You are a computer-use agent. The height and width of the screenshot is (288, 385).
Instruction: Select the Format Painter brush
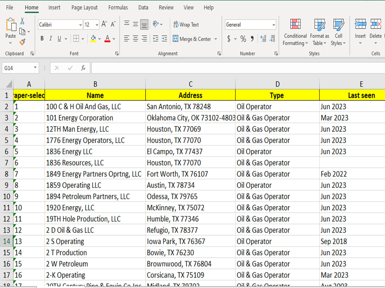point(22,42)
